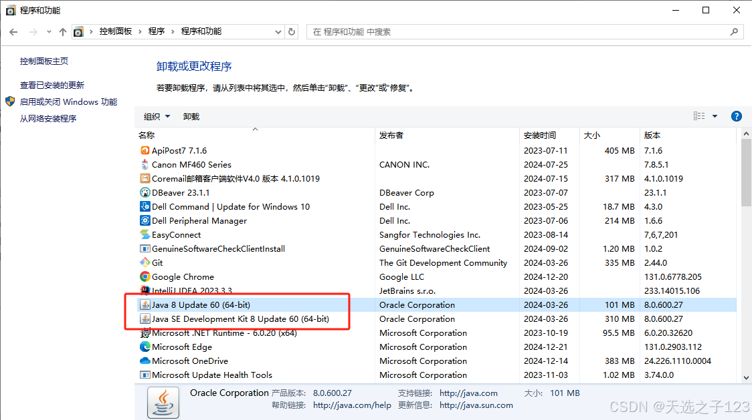Screen dimensions: 752x420
Task: Click the 卸载 uninstall button
Action: [x=191, y=116]
